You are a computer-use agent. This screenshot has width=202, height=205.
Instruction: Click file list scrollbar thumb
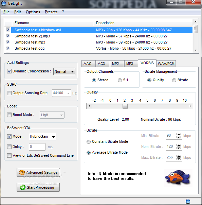[x=196, y=29]
